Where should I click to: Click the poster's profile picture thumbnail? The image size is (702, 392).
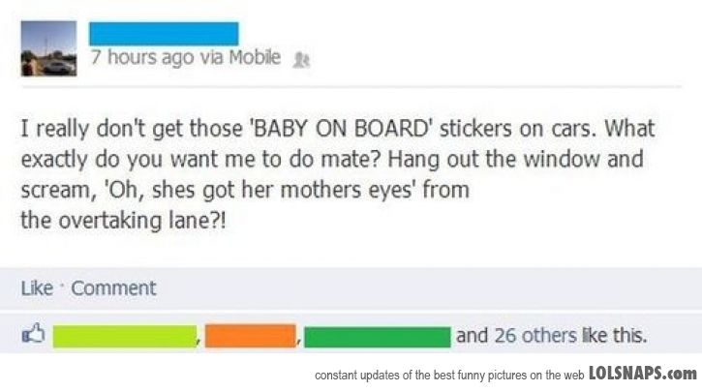point(48,48)
